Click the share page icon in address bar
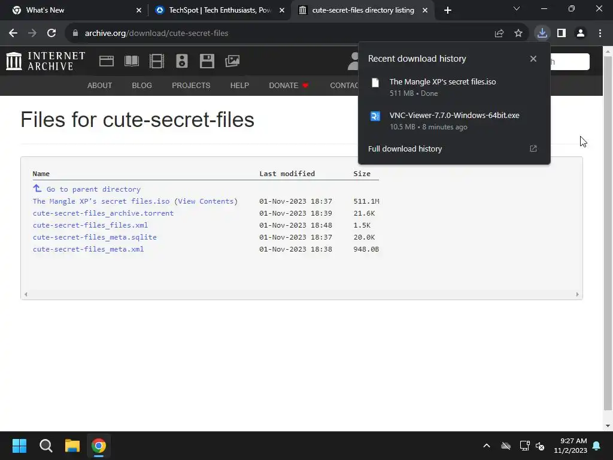 499,34
